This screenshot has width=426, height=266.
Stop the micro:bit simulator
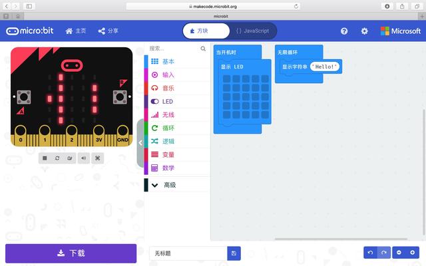point(45,158)
